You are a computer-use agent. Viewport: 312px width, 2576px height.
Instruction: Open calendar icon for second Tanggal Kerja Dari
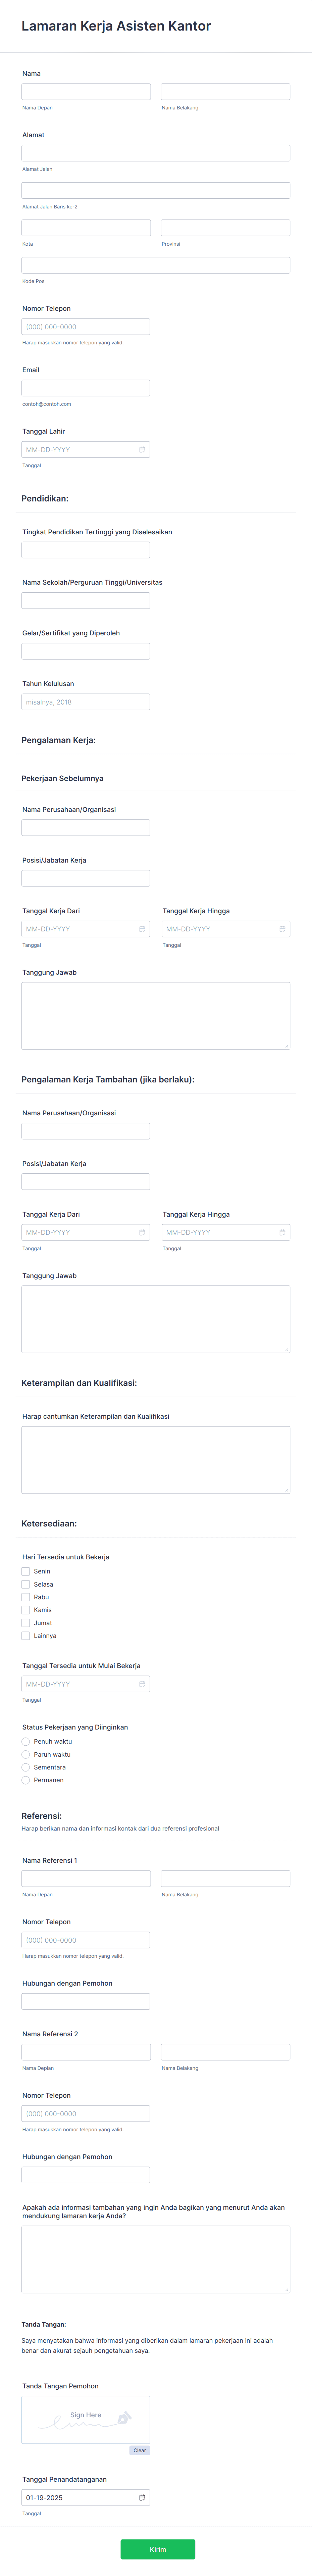click(x=142, y=1232)
